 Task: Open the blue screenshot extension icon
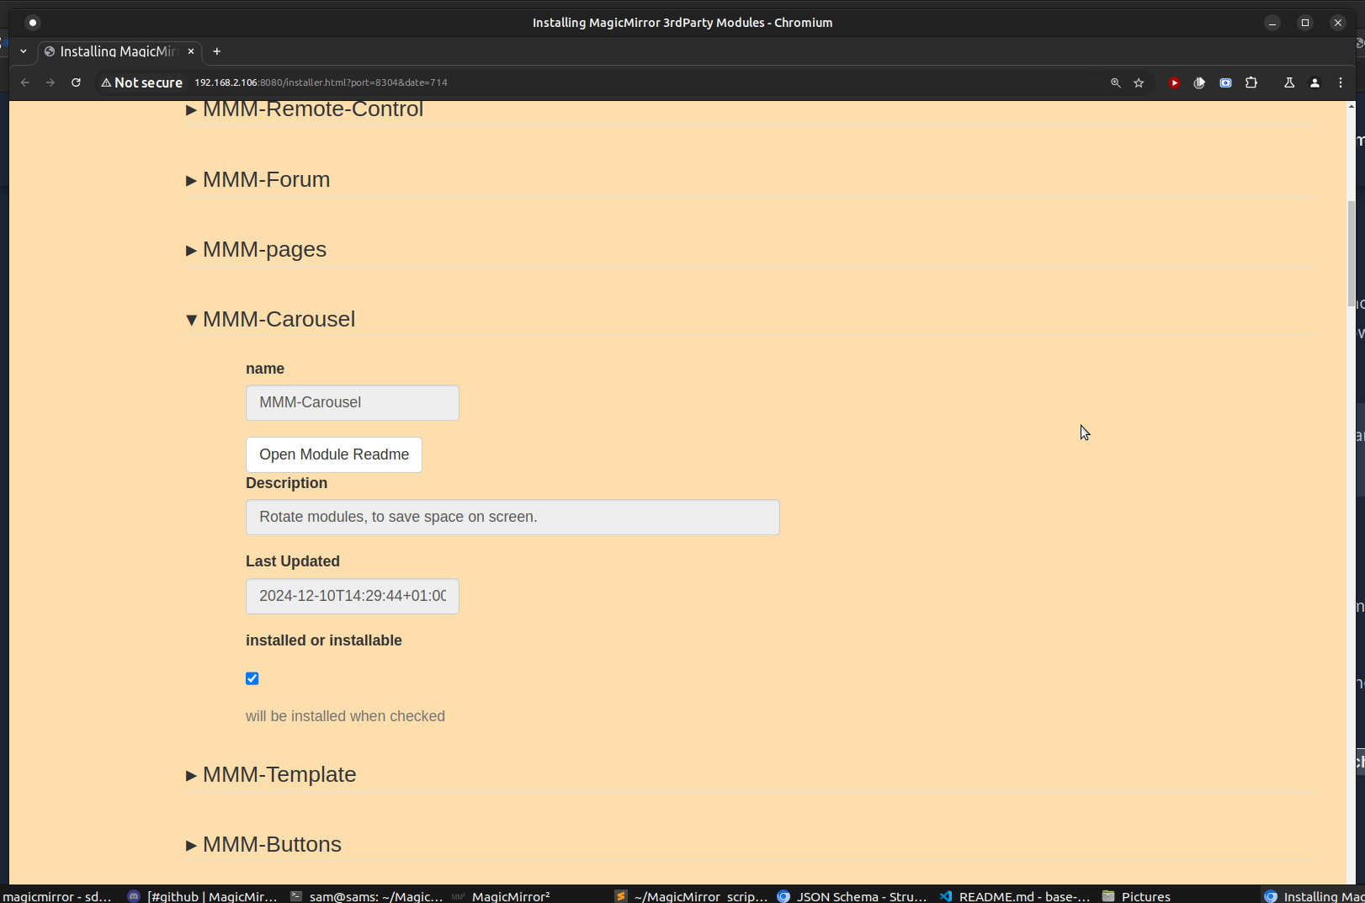(x=1225, y=82)
